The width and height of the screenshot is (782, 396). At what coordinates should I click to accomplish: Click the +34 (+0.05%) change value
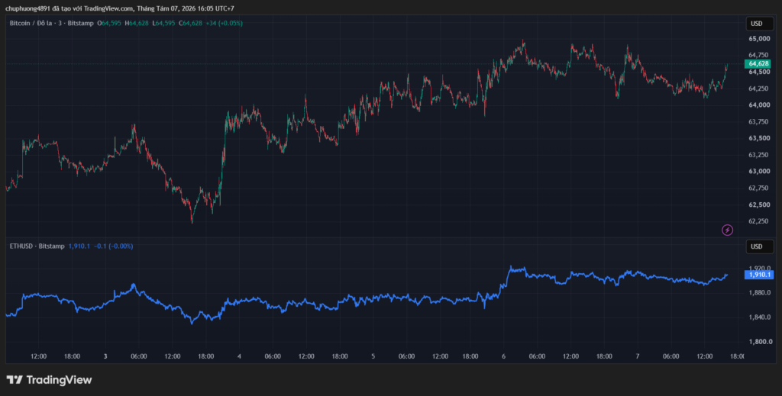click(224, 23)
